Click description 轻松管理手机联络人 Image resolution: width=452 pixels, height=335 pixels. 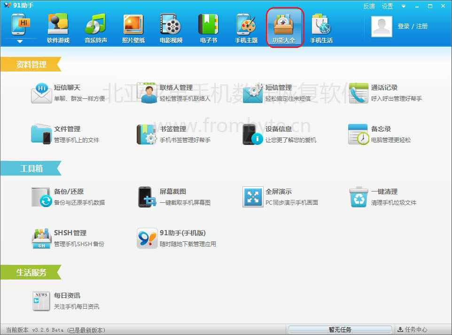coord(185,99)
